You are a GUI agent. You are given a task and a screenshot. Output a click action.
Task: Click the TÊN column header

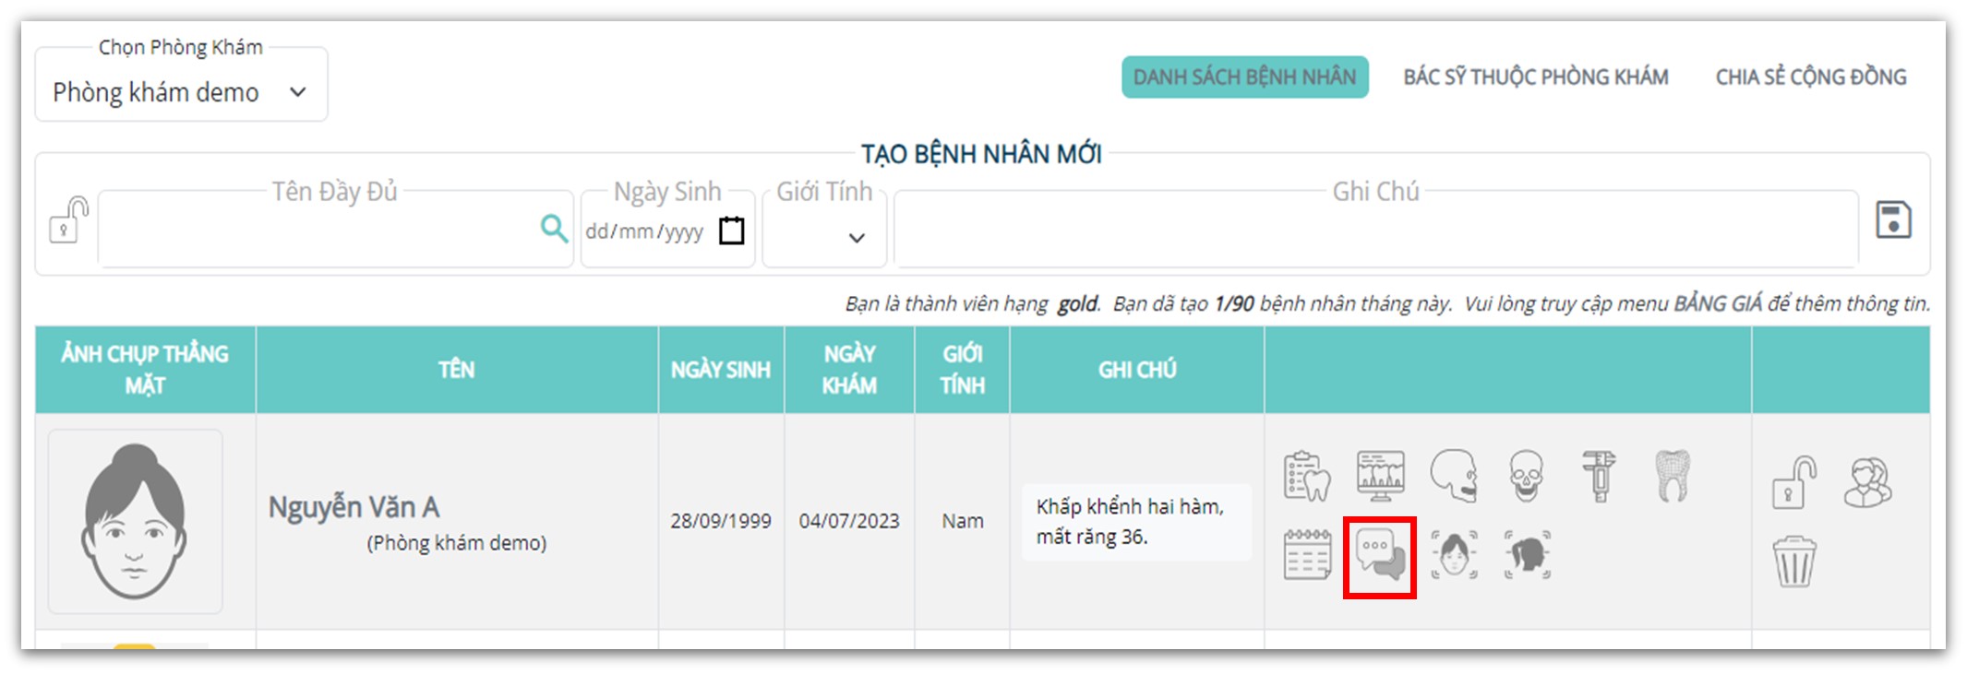457,370
